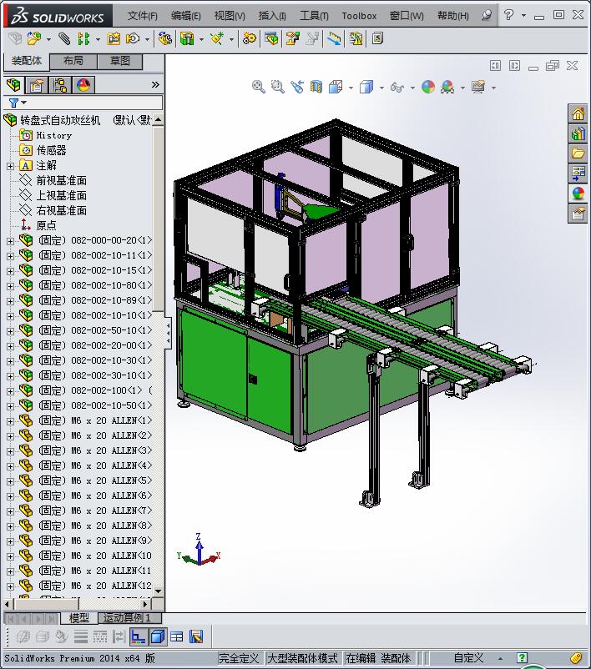The width and height of the screenshot is (591, 669).
Task: Click the Smart Fasteners icon
Action: tap(114, 39)
